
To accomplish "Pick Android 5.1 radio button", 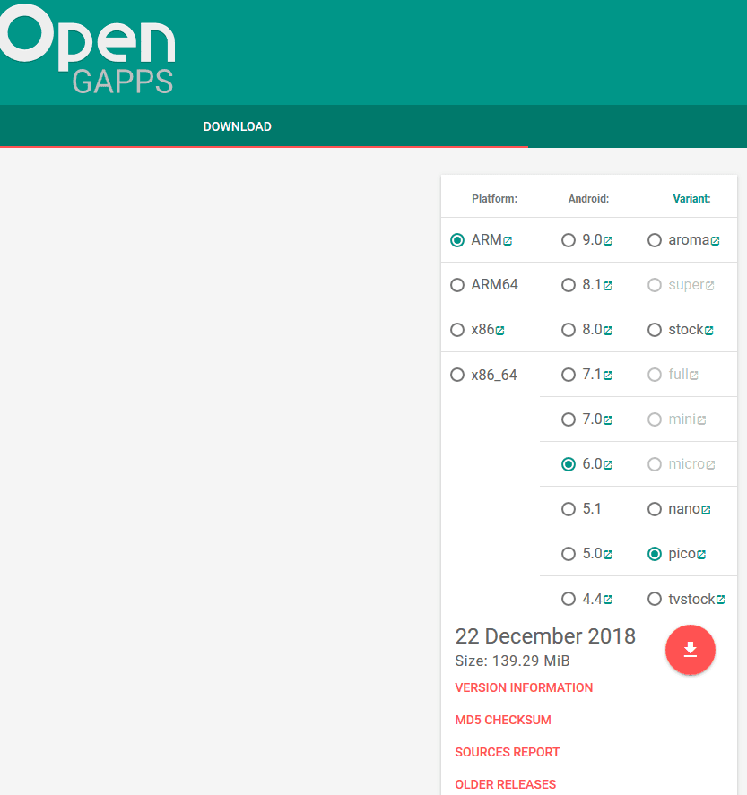I will 569,509.
